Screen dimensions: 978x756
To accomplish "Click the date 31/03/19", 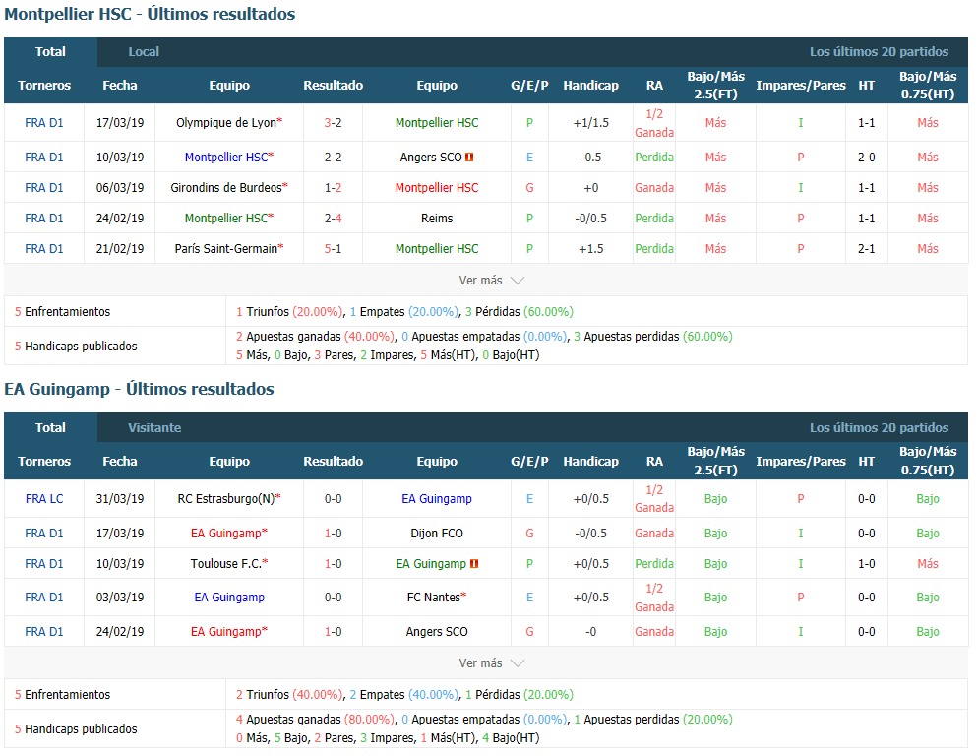I will pos(120,499).
